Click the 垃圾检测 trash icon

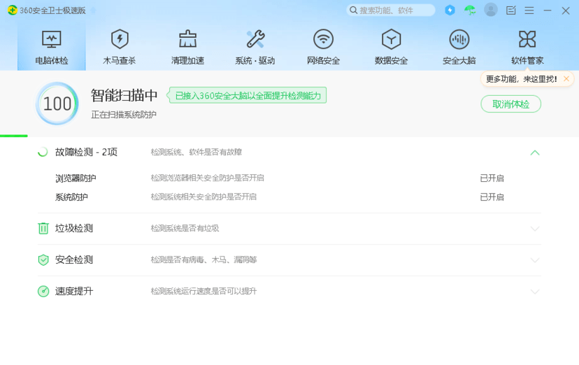pos(43,229)
